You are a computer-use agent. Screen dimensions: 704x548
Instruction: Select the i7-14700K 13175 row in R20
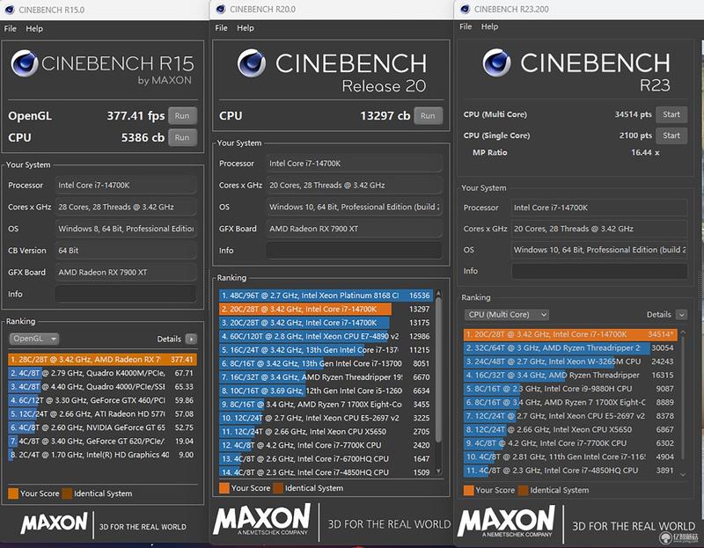(326, 323)
